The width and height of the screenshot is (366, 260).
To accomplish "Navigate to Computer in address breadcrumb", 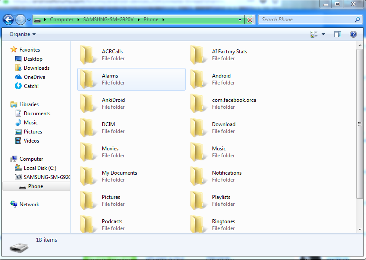I will pyautogui.click(x=62, y=19).
